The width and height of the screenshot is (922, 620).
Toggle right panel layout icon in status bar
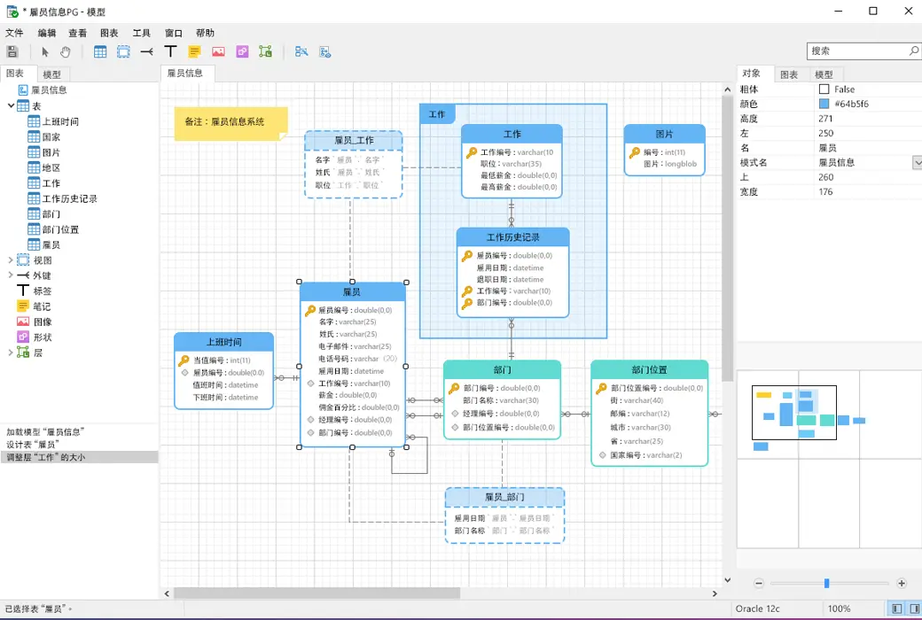point(914,608)
